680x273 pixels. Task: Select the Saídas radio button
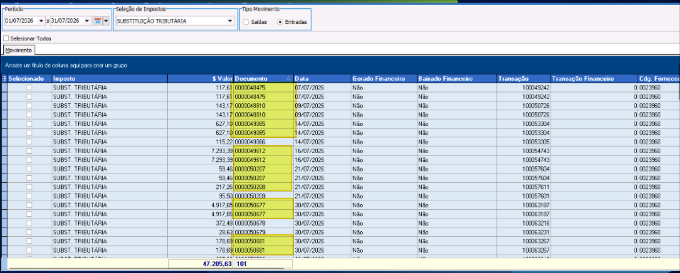coord(246,22)
